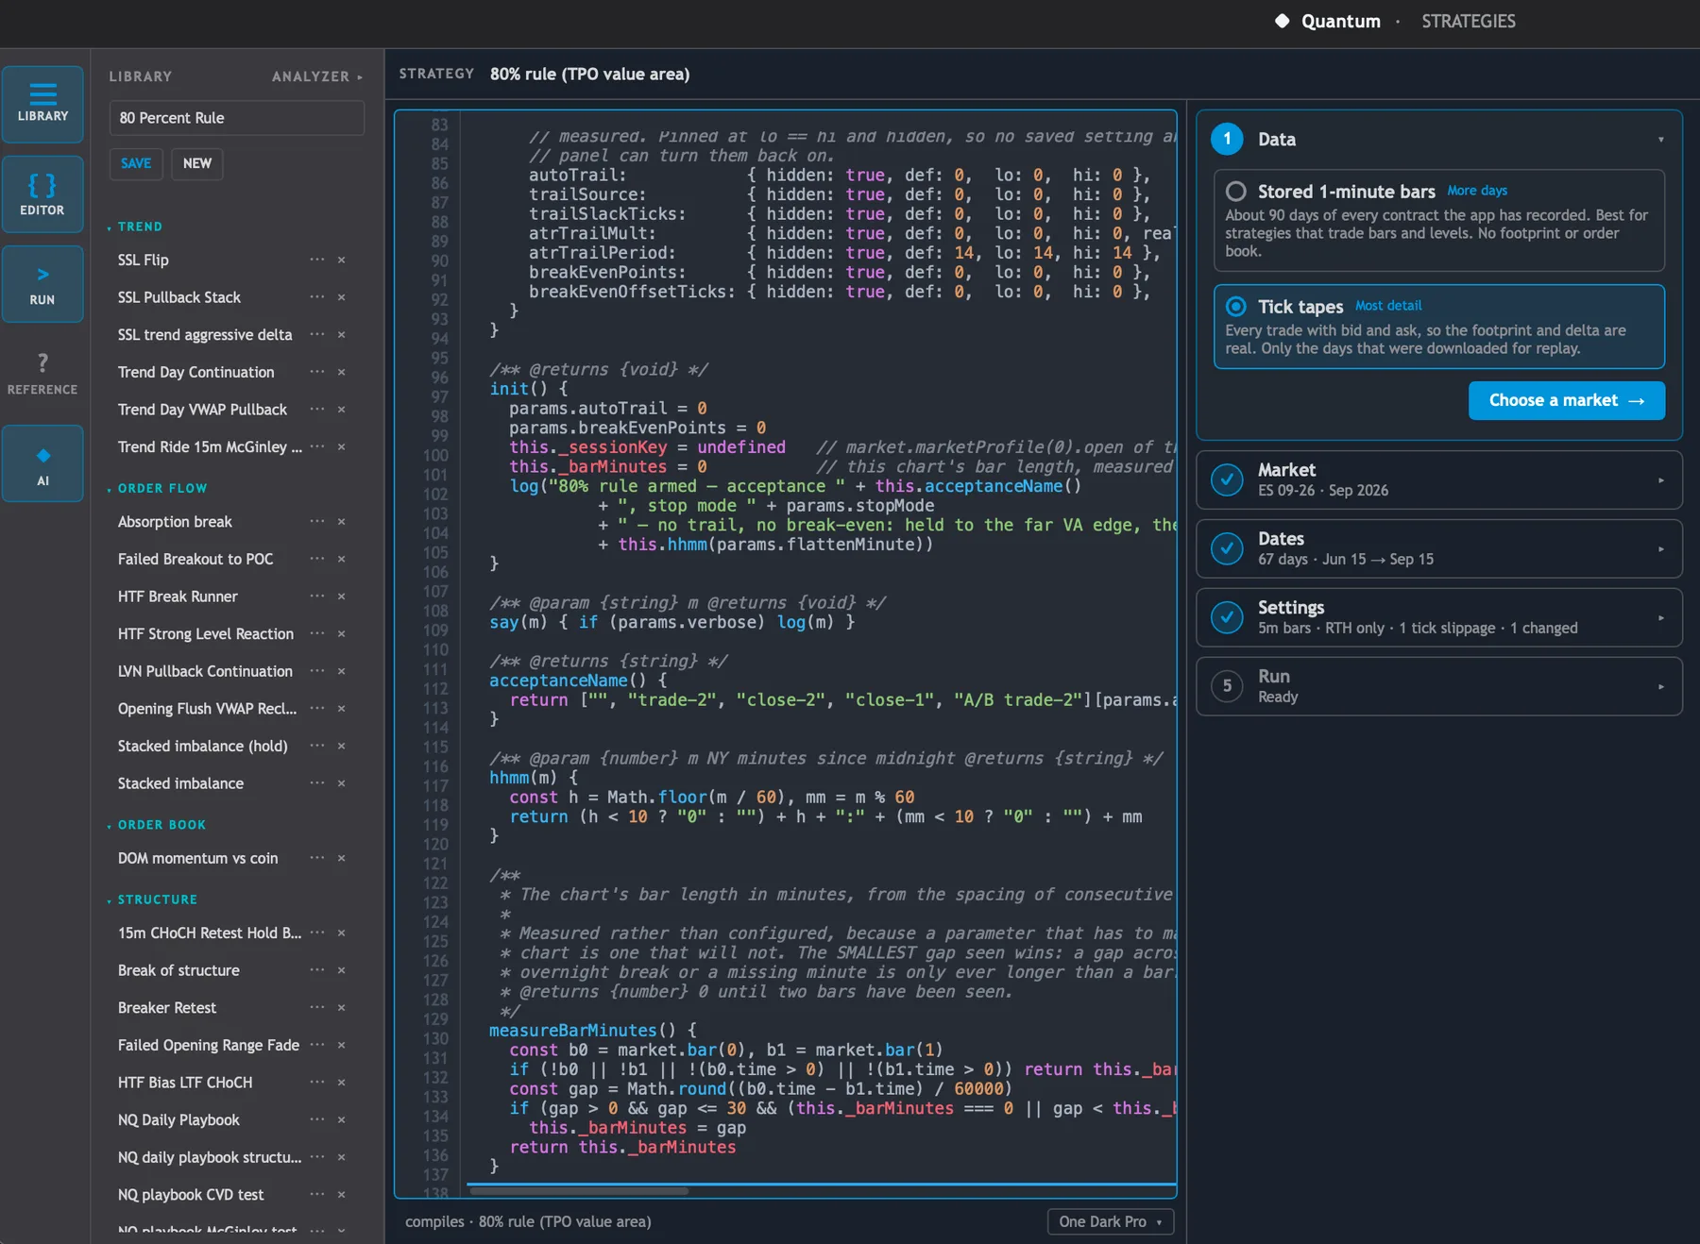Open the Run panel icon

point(42,284)
